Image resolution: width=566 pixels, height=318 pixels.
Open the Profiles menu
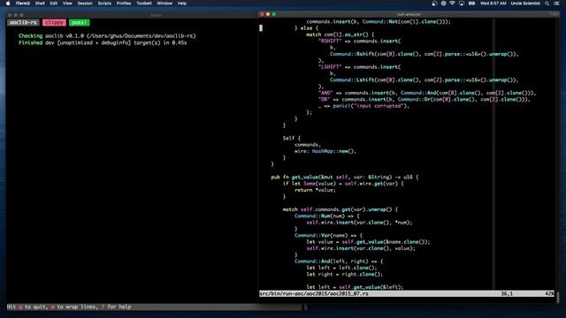coord(124,4)
